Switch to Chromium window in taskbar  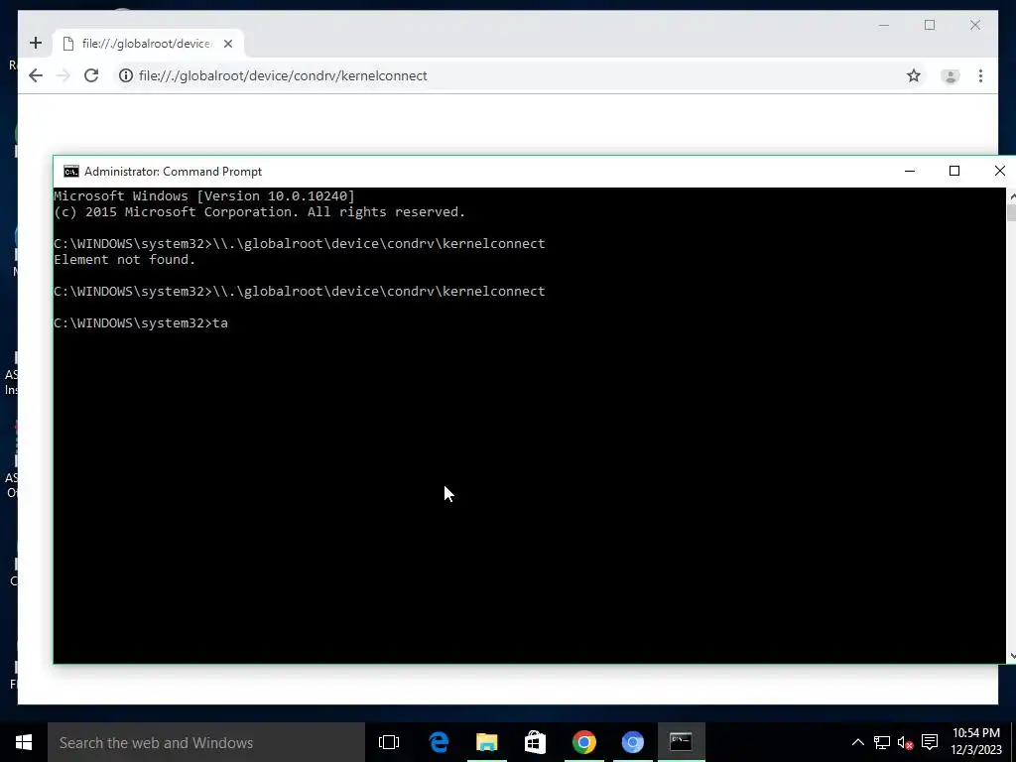[x=632, y=742]
